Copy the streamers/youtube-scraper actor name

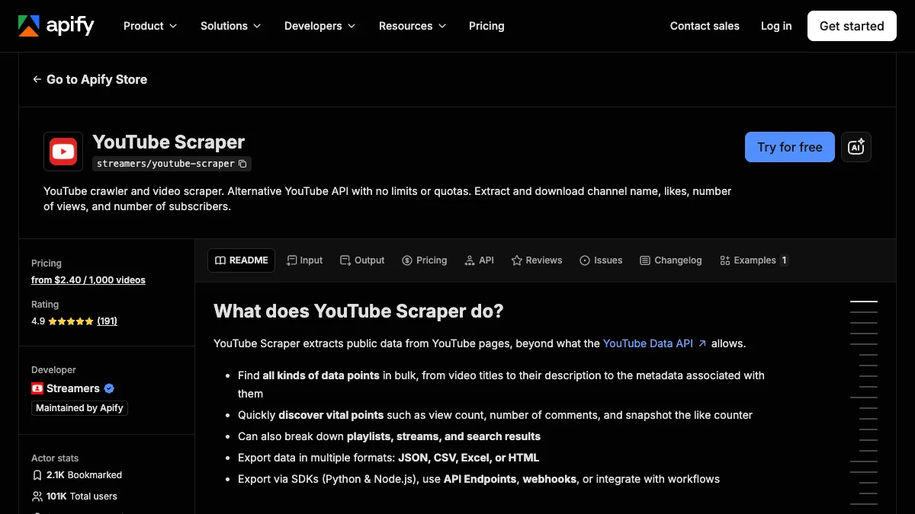tap(242, 164)
